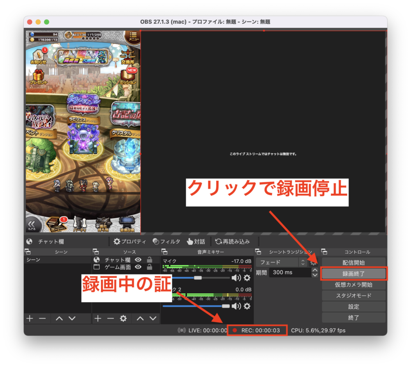Click the 音声ミキサー panel title
This screenshot has width=411, height=367.
[210, 252]
